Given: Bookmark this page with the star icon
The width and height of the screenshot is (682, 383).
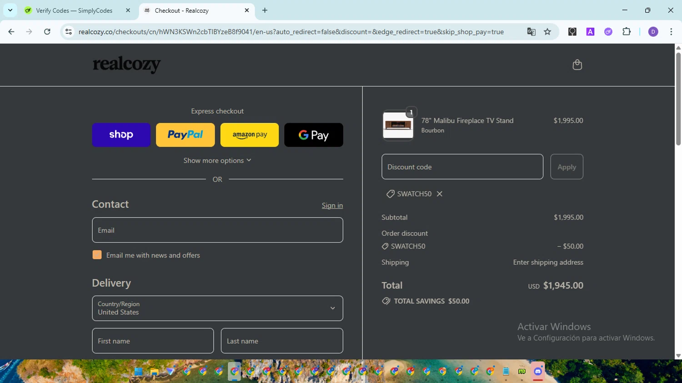Looking at the screenshot, I should pos(547,32).
